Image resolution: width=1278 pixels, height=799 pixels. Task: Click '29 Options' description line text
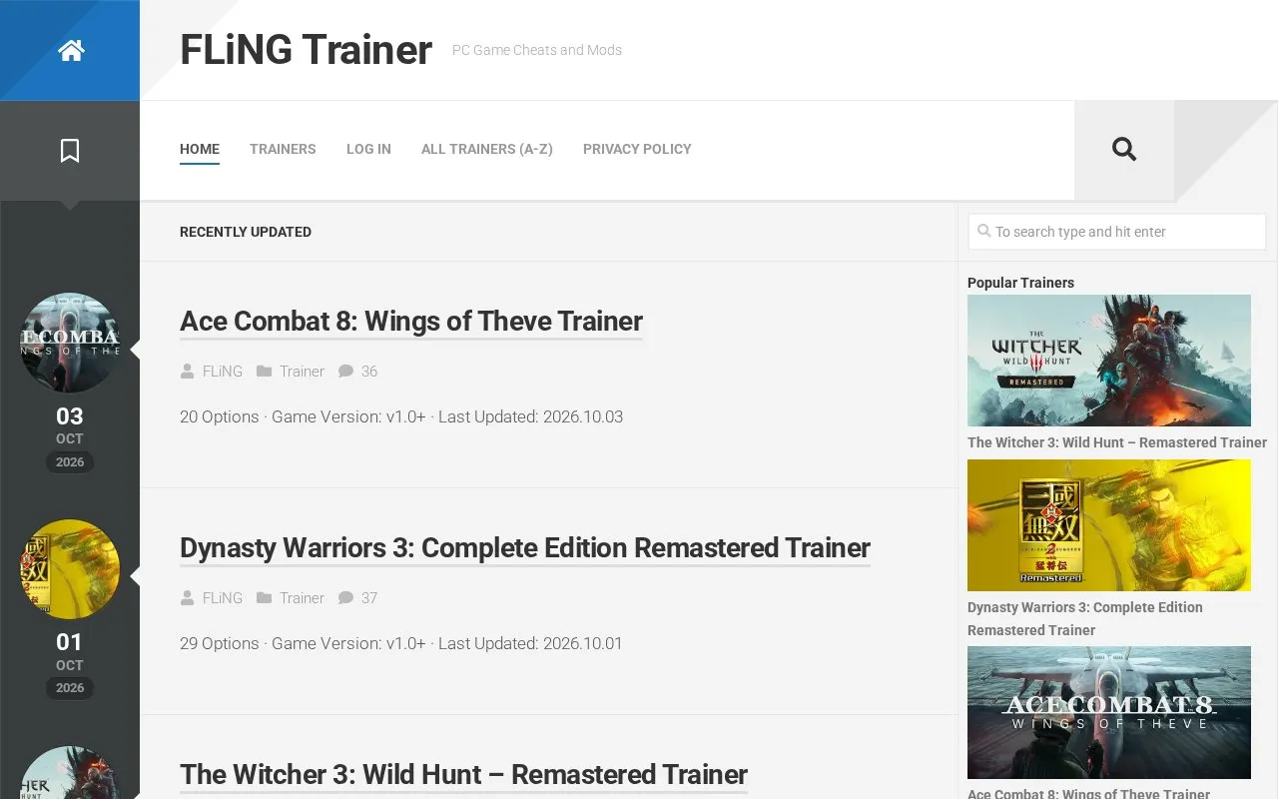click(x=401, y=644)
